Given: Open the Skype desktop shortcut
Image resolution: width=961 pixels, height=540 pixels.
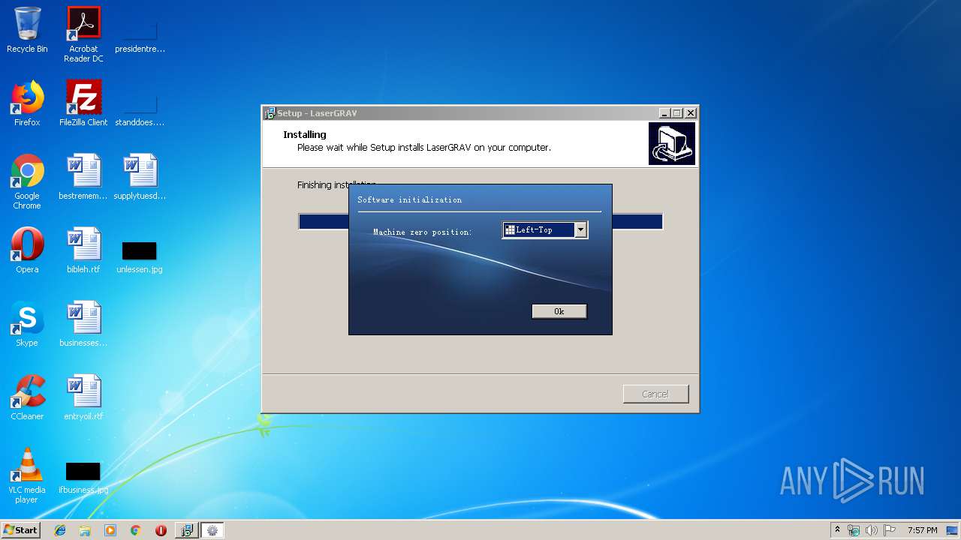Looking at the screenshot, I should pos(27,323).
